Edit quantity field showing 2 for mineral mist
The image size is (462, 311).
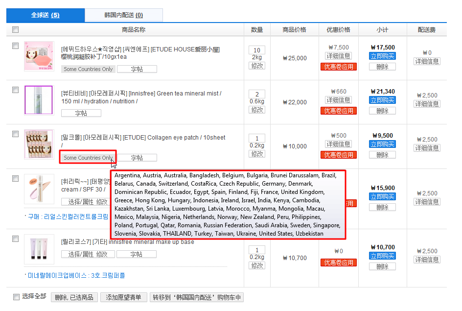257,95
